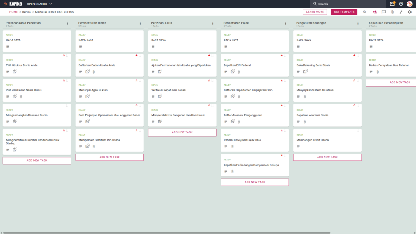Expand the Open Boards dropdown
The image size is (416, 234).
39,4
